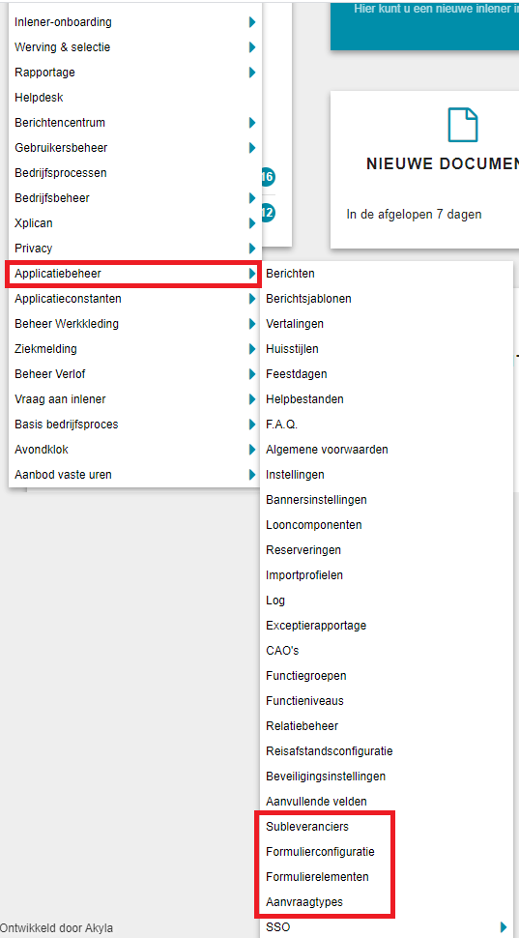Click the teal badge showing 16
Viewport: 519px width, 938px height.
pyautogui.click(x=268, y=177)
